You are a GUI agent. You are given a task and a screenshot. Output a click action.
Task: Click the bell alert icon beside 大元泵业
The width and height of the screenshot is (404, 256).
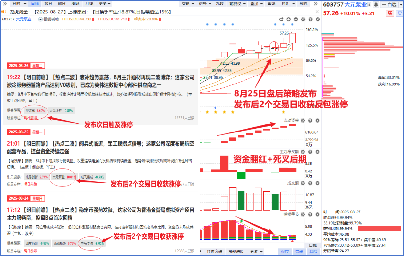pyautogui.click(x=376, y=5)
